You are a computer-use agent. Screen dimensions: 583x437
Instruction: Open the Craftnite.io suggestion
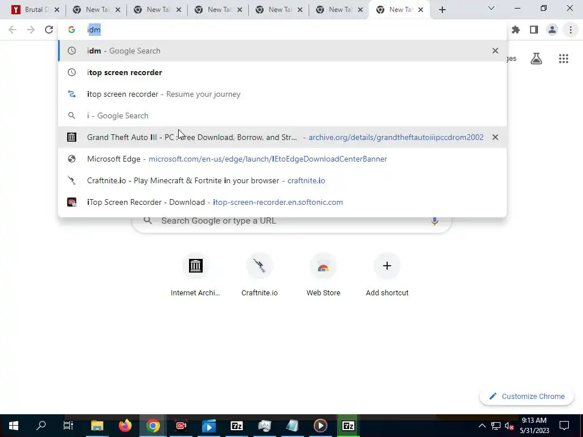(282, 180)
